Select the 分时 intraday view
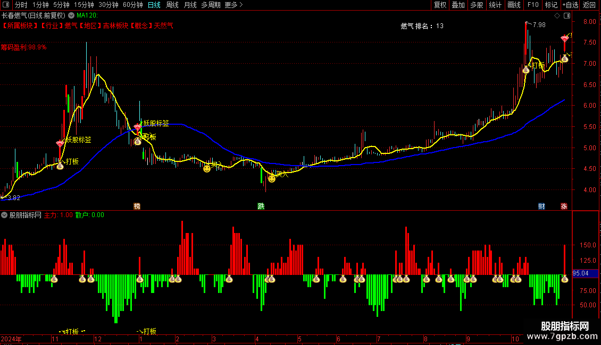This screenshot has width=601, height=345. coord(21,5)
